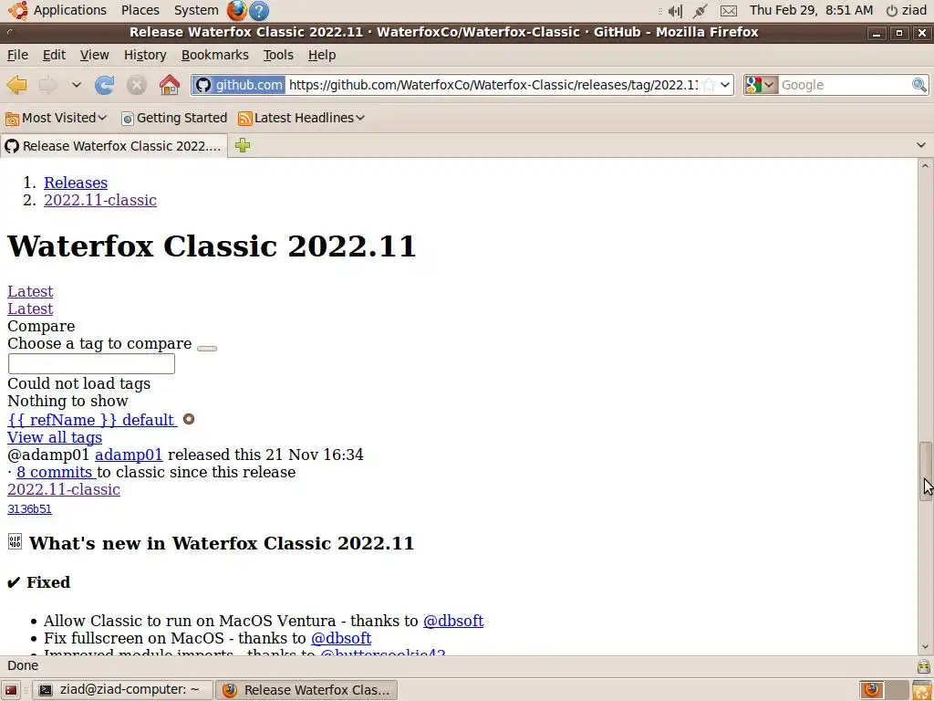Open the first @dbsoft mention on Ventura line

click(x=453, y=621)
